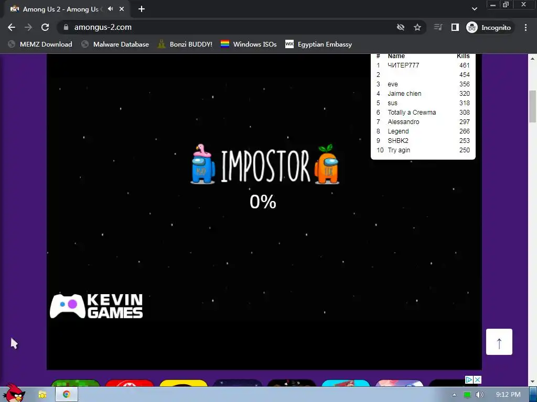Click the 9:12 PM taskbar clock
The image size is (537, 402).
pos(508,395)
